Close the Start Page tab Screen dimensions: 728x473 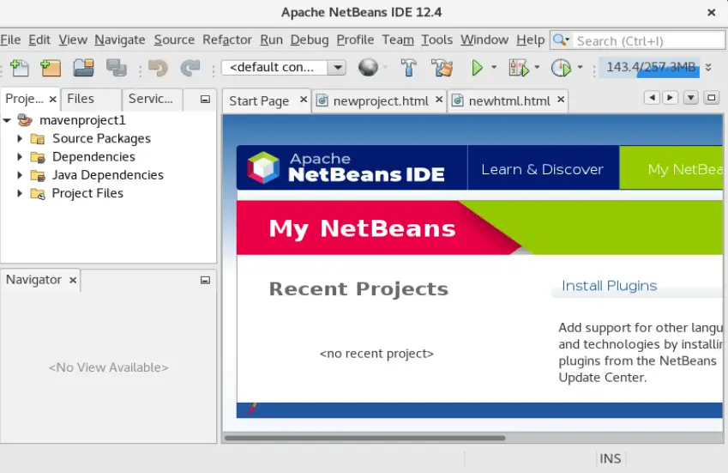click(304, 100)
